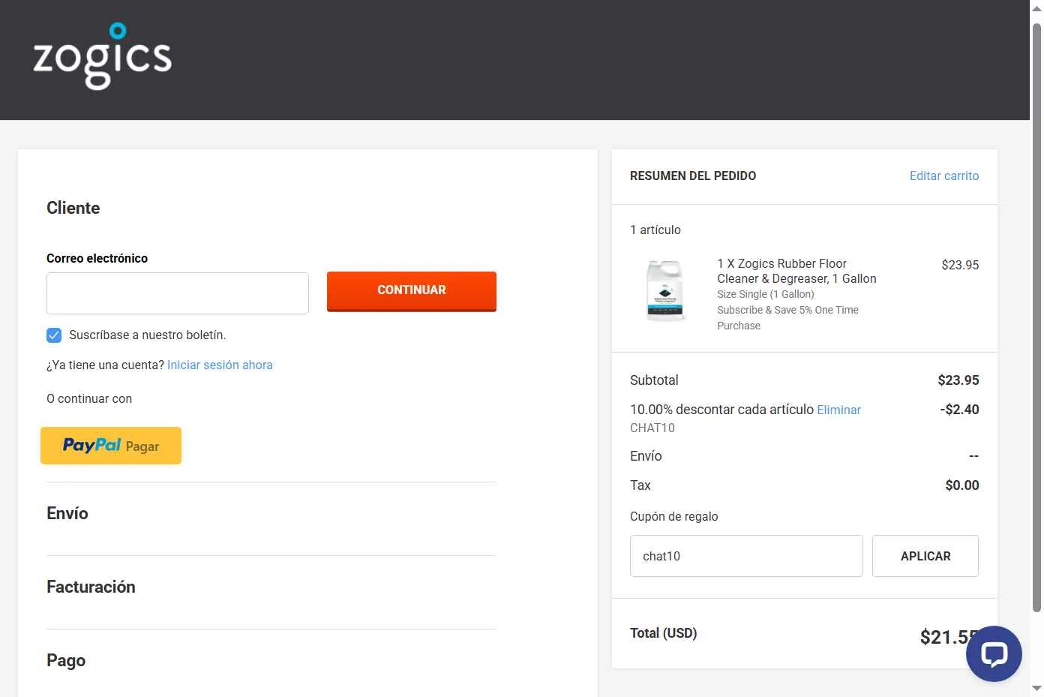
Task: Click the page vertical scrollbar thumb
Action: pyautogui.click(x=1036, y=317)
